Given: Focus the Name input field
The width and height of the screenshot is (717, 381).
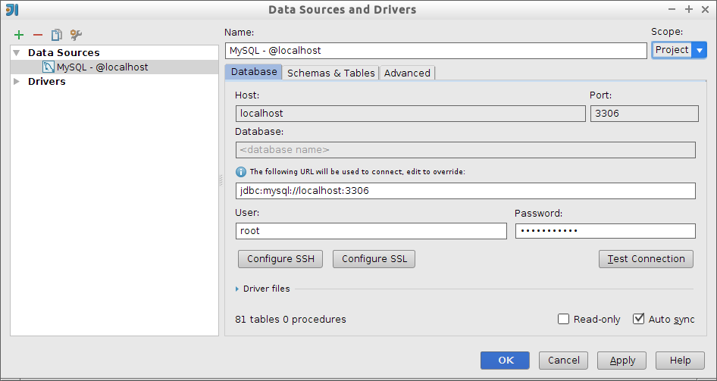Looking at the screenshot, I should 437,51.
